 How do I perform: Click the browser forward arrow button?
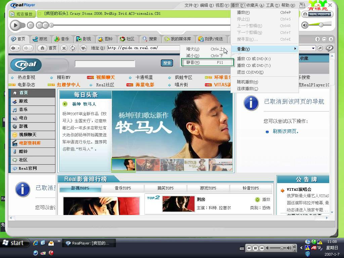point(26,48)
